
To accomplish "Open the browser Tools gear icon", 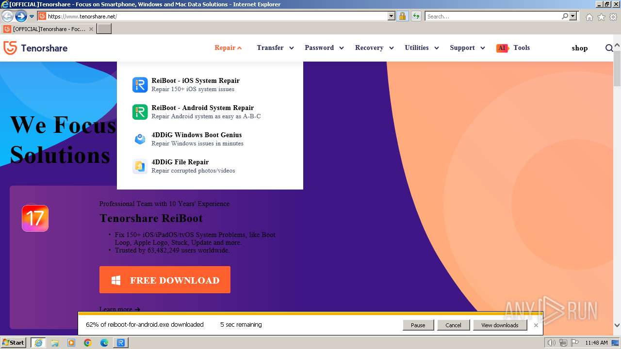I will (x=613, y=17).
